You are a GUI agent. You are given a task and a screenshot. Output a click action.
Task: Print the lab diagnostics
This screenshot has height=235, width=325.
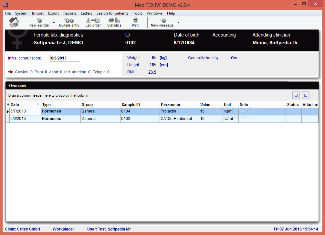point(135,22)
